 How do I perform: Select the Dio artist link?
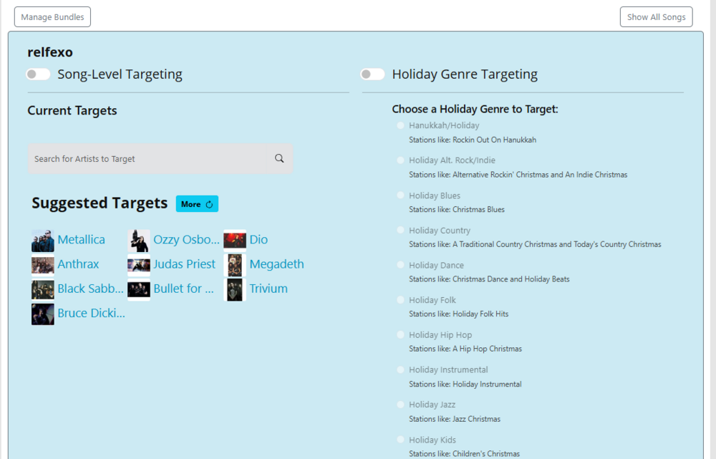pos(258,239)
